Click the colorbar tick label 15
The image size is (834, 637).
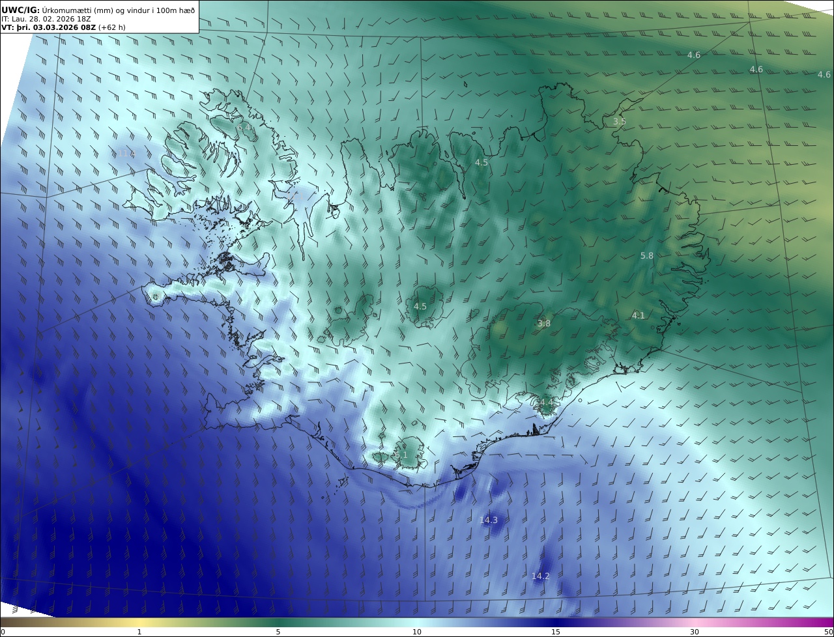[x=556, y=632]
